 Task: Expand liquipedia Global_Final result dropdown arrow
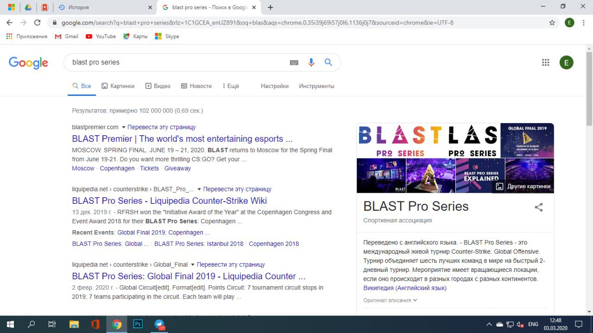(193, 265)
